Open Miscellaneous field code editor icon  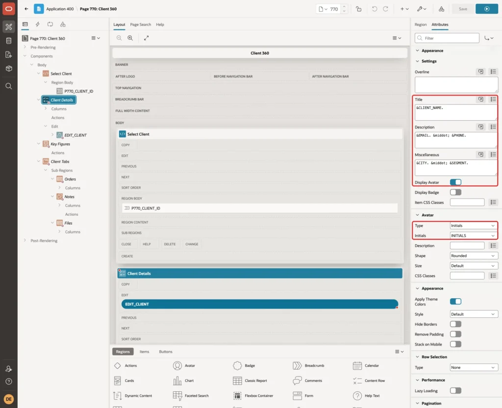(480, 154)
